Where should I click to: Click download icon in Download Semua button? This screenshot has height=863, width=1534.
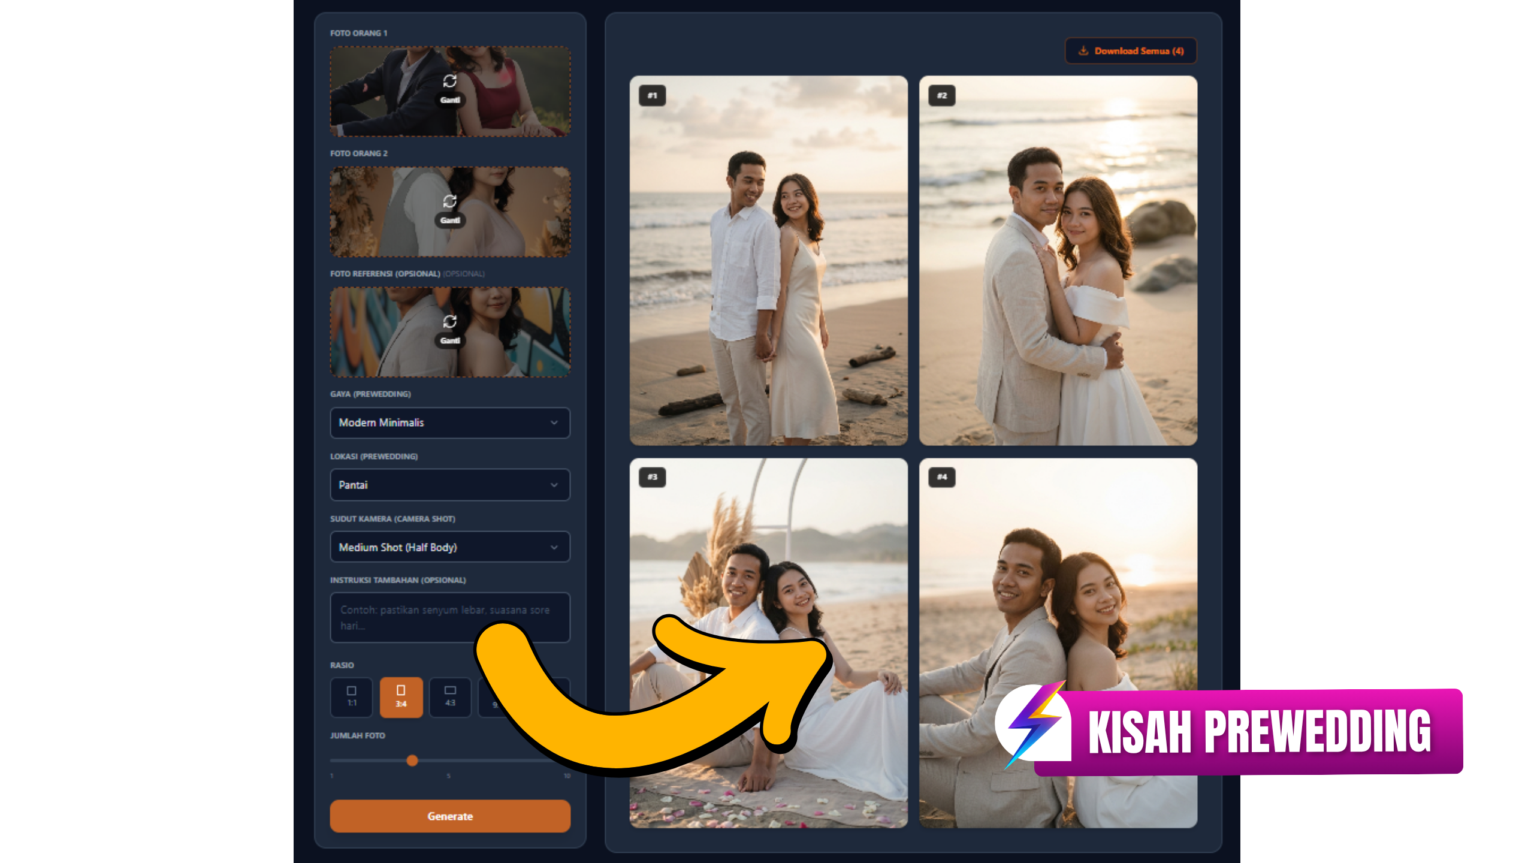pyautogui.click(x=1083, y=51)
